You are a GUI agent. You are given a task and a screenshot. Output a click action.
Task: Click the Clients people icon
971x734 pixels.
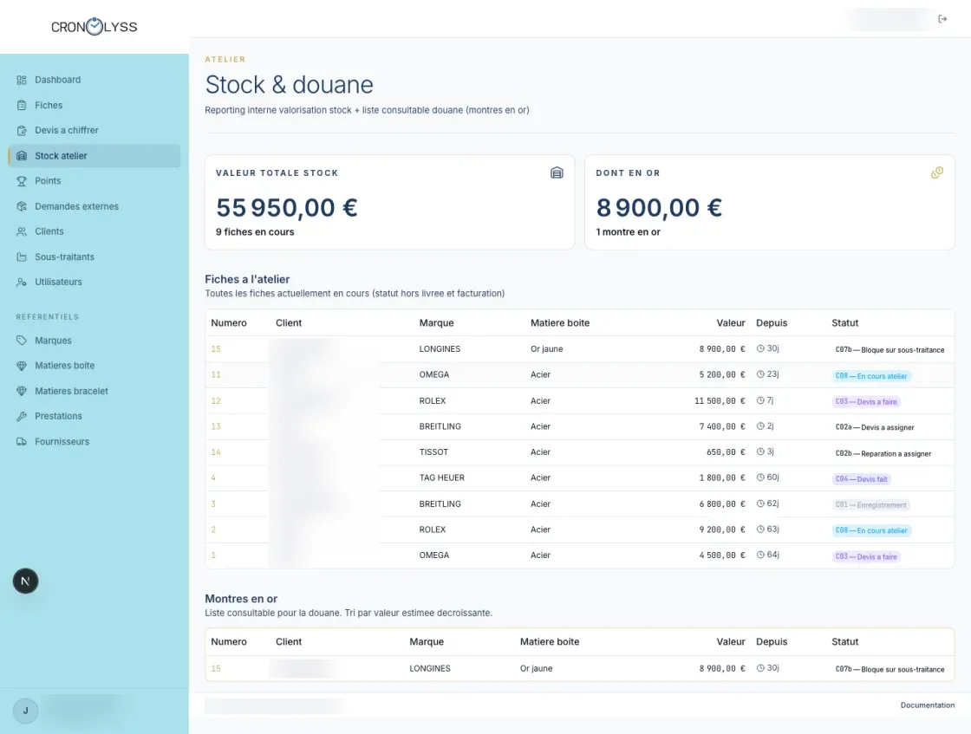pos(22,231)
